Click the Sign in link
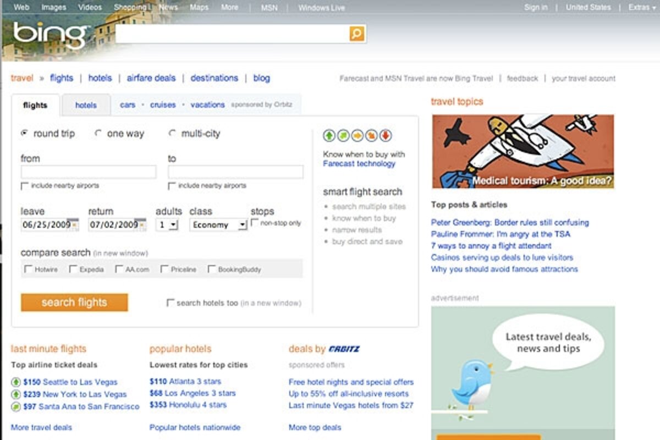660x440 pixels. (x=536, y=7)
